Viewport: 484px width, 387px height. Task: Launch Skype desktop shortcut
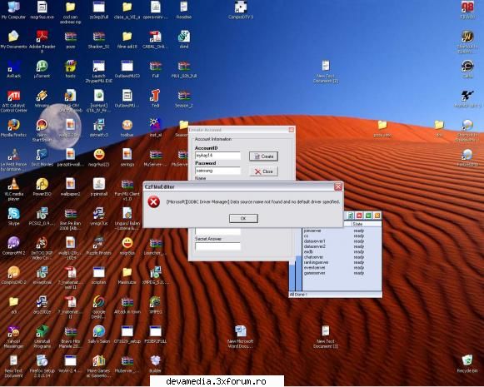[13, 216]
